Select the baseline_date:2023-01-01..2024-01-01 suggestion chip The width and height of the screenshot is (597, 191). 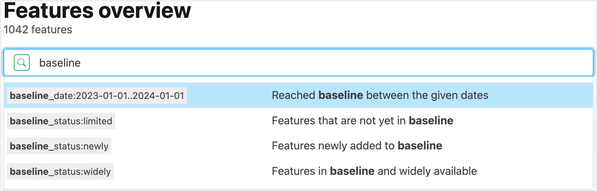click(97, 95)
